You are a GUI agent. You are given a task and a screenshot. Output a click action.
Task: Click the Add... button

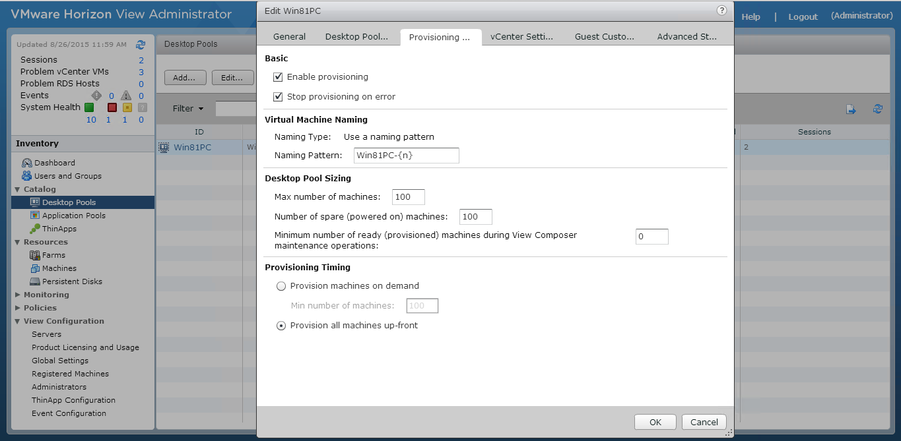coord(185,78)
